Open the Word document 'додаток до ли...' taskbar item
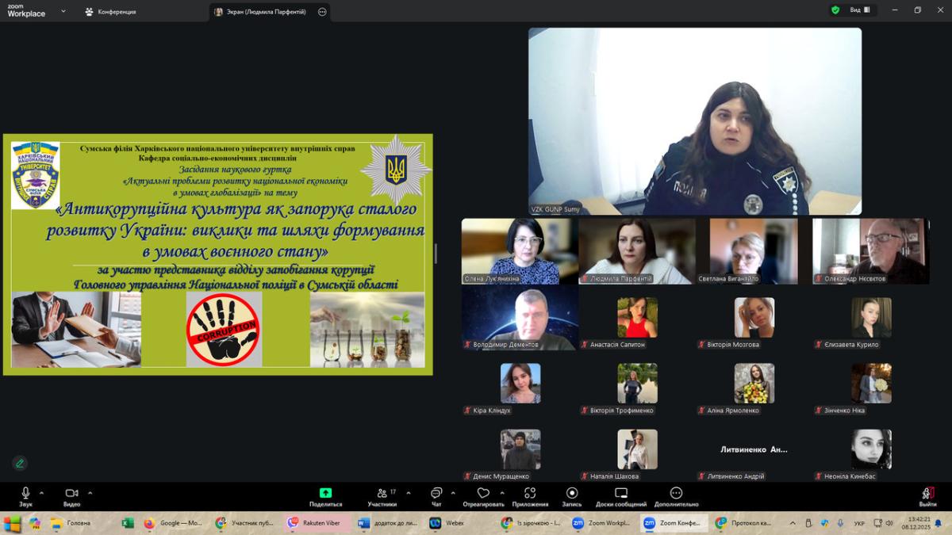 coord(388,523)
